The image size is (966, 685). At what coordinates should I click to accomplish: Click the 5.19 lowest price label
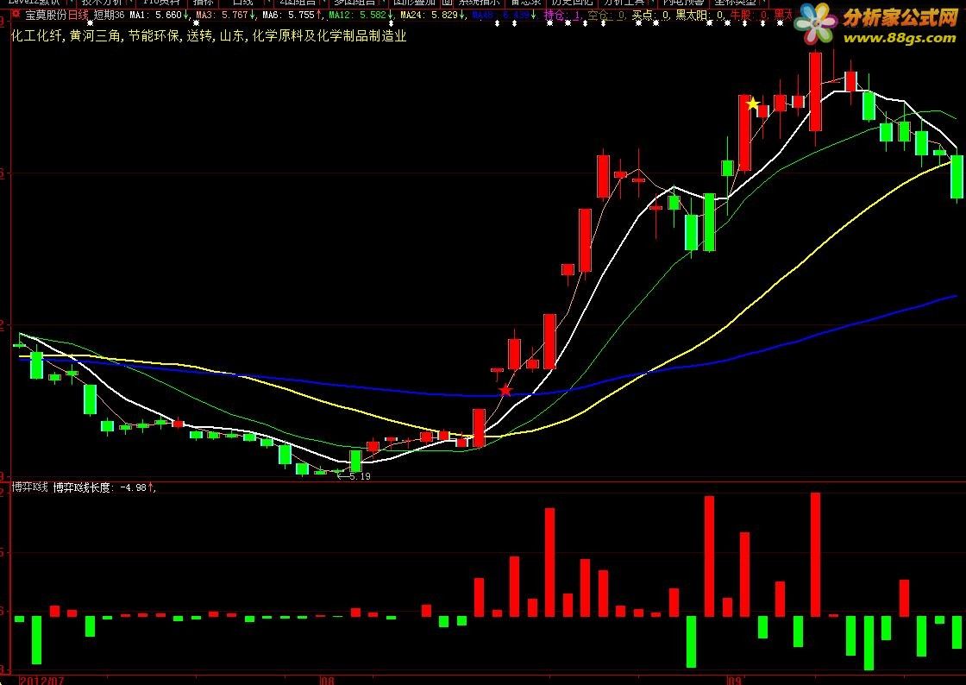click(360, 476)
